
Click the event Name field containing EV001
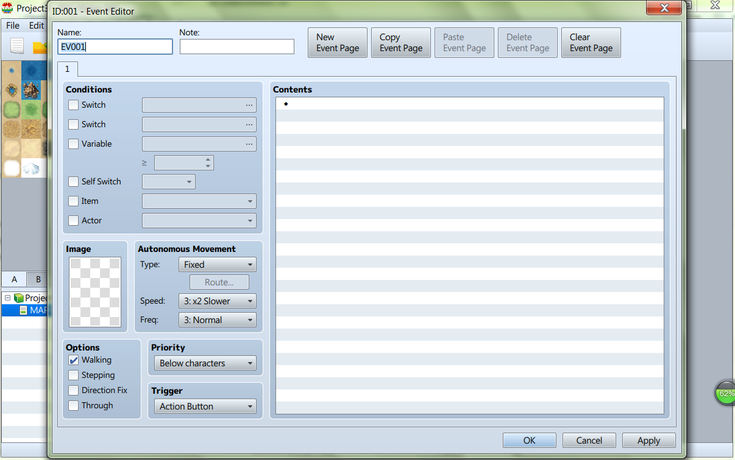point(115,47)
